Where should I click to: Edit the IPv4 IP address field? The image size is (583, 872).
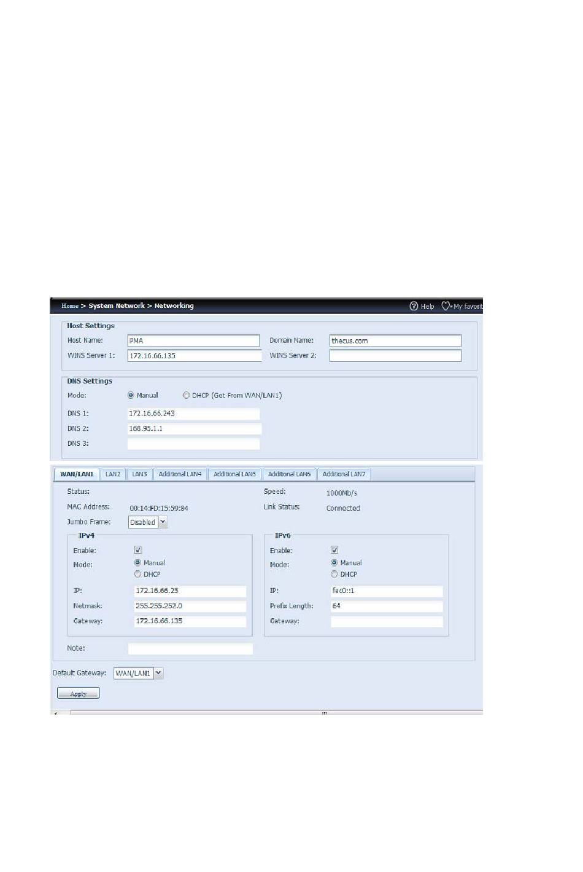pyautogui.click(x=190, y=591)
